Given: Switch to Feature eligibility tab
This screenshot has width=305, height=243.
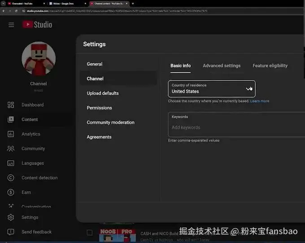Looking at the screenshot, I should click(x=270, y=66).
